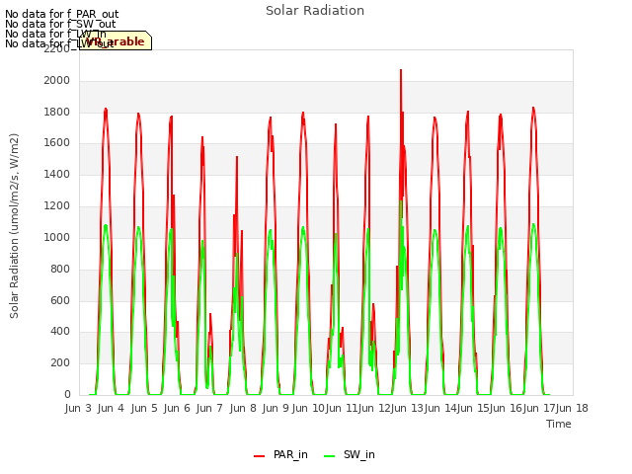Click the PAR_in legend entry
The image size is (632, 474).
tap(280, 454)
